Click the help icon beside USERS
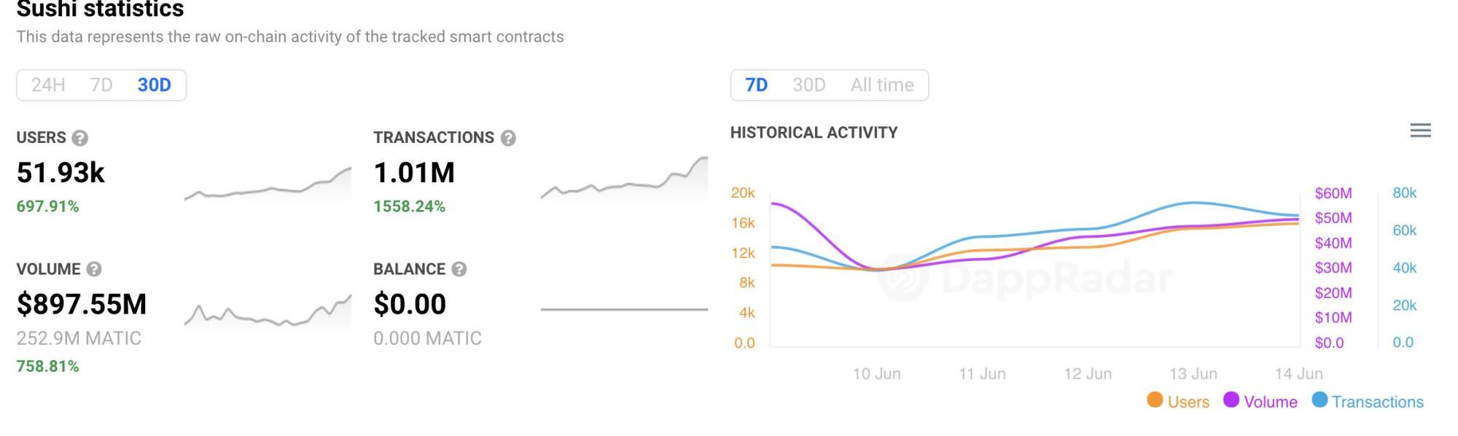Screen dimensions: 1458x436 (x=80, y=138)
